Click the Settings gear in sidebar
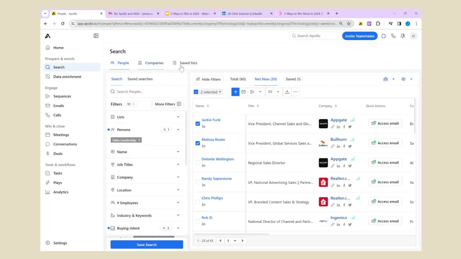This screenshot has width=461, height=259. (48, 243)
